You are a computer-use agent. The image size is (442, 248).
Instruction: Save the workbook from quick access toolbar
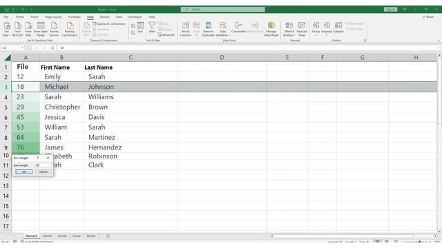pos(6,9)
